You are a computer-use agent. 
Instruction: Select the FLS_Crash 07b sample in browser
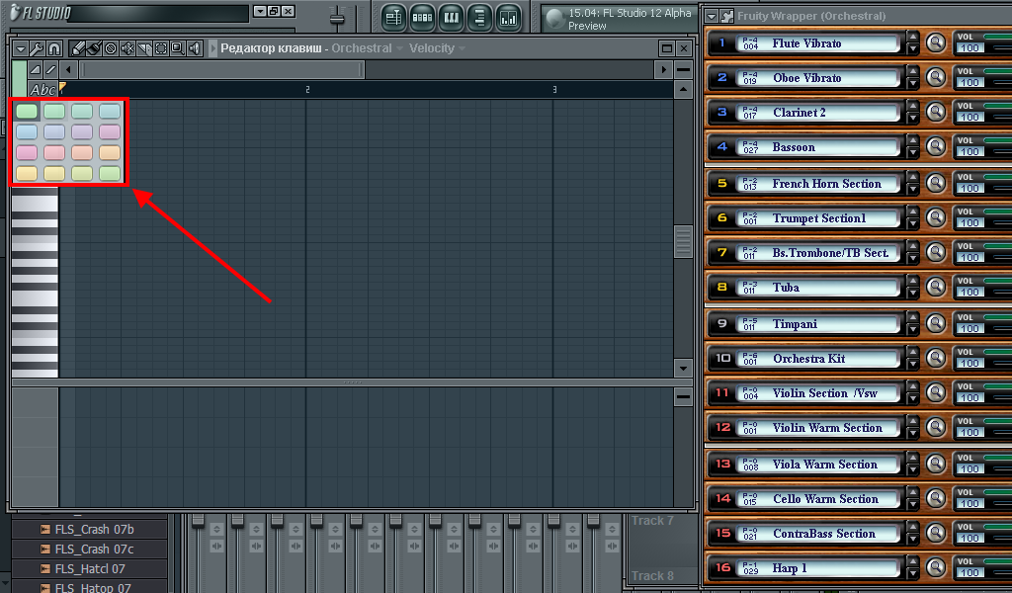pos(94,530)
